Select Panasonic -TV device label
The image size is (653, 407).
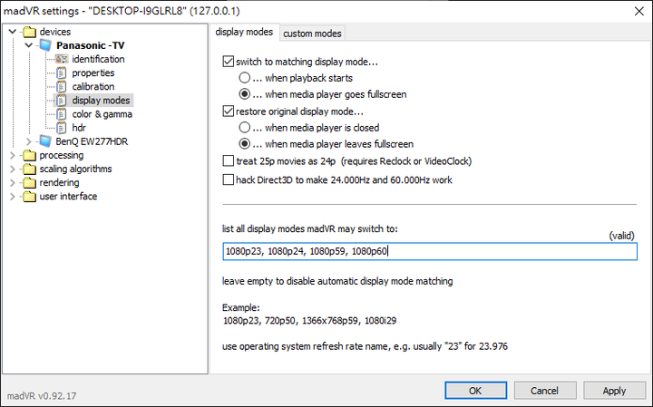click(91, 45)
